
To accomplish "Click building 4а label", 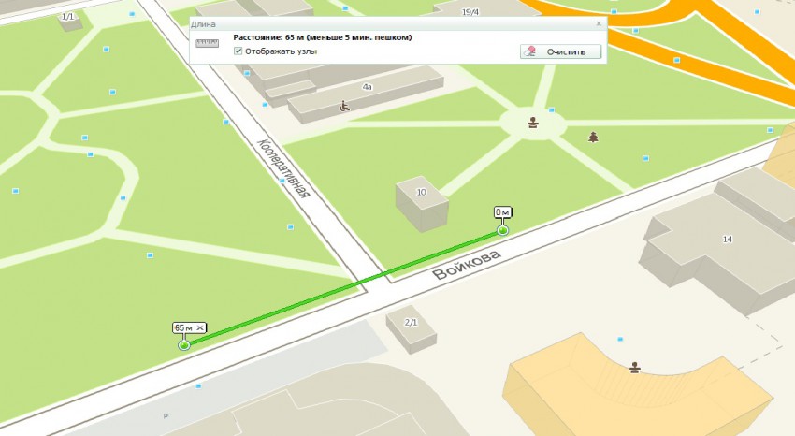I will pos(368,86).
